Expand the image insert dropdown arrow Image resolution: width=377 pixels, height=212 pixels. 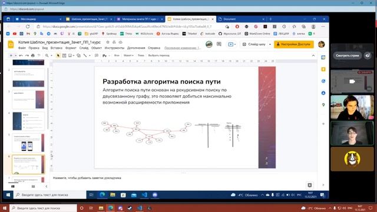click(73, 55)
